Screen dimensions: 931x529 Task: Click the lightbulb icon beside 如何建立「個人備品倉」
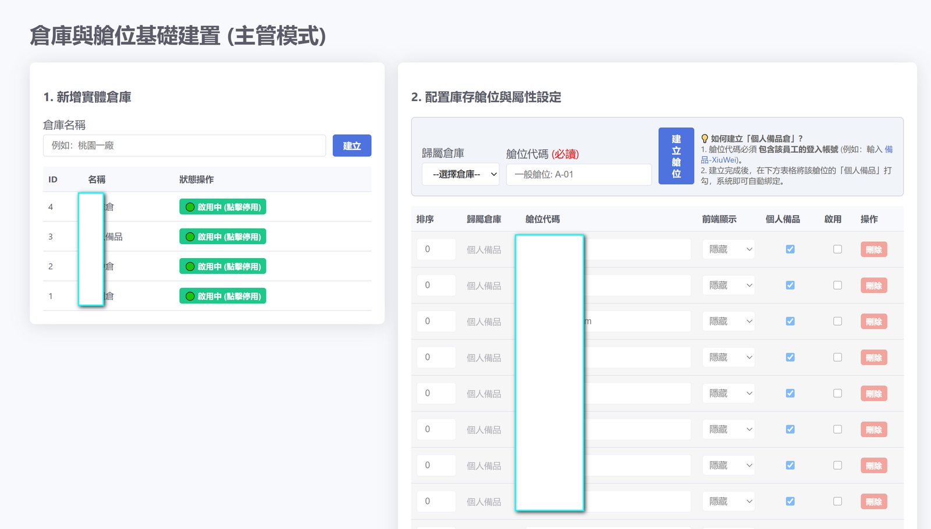(705, 138)
